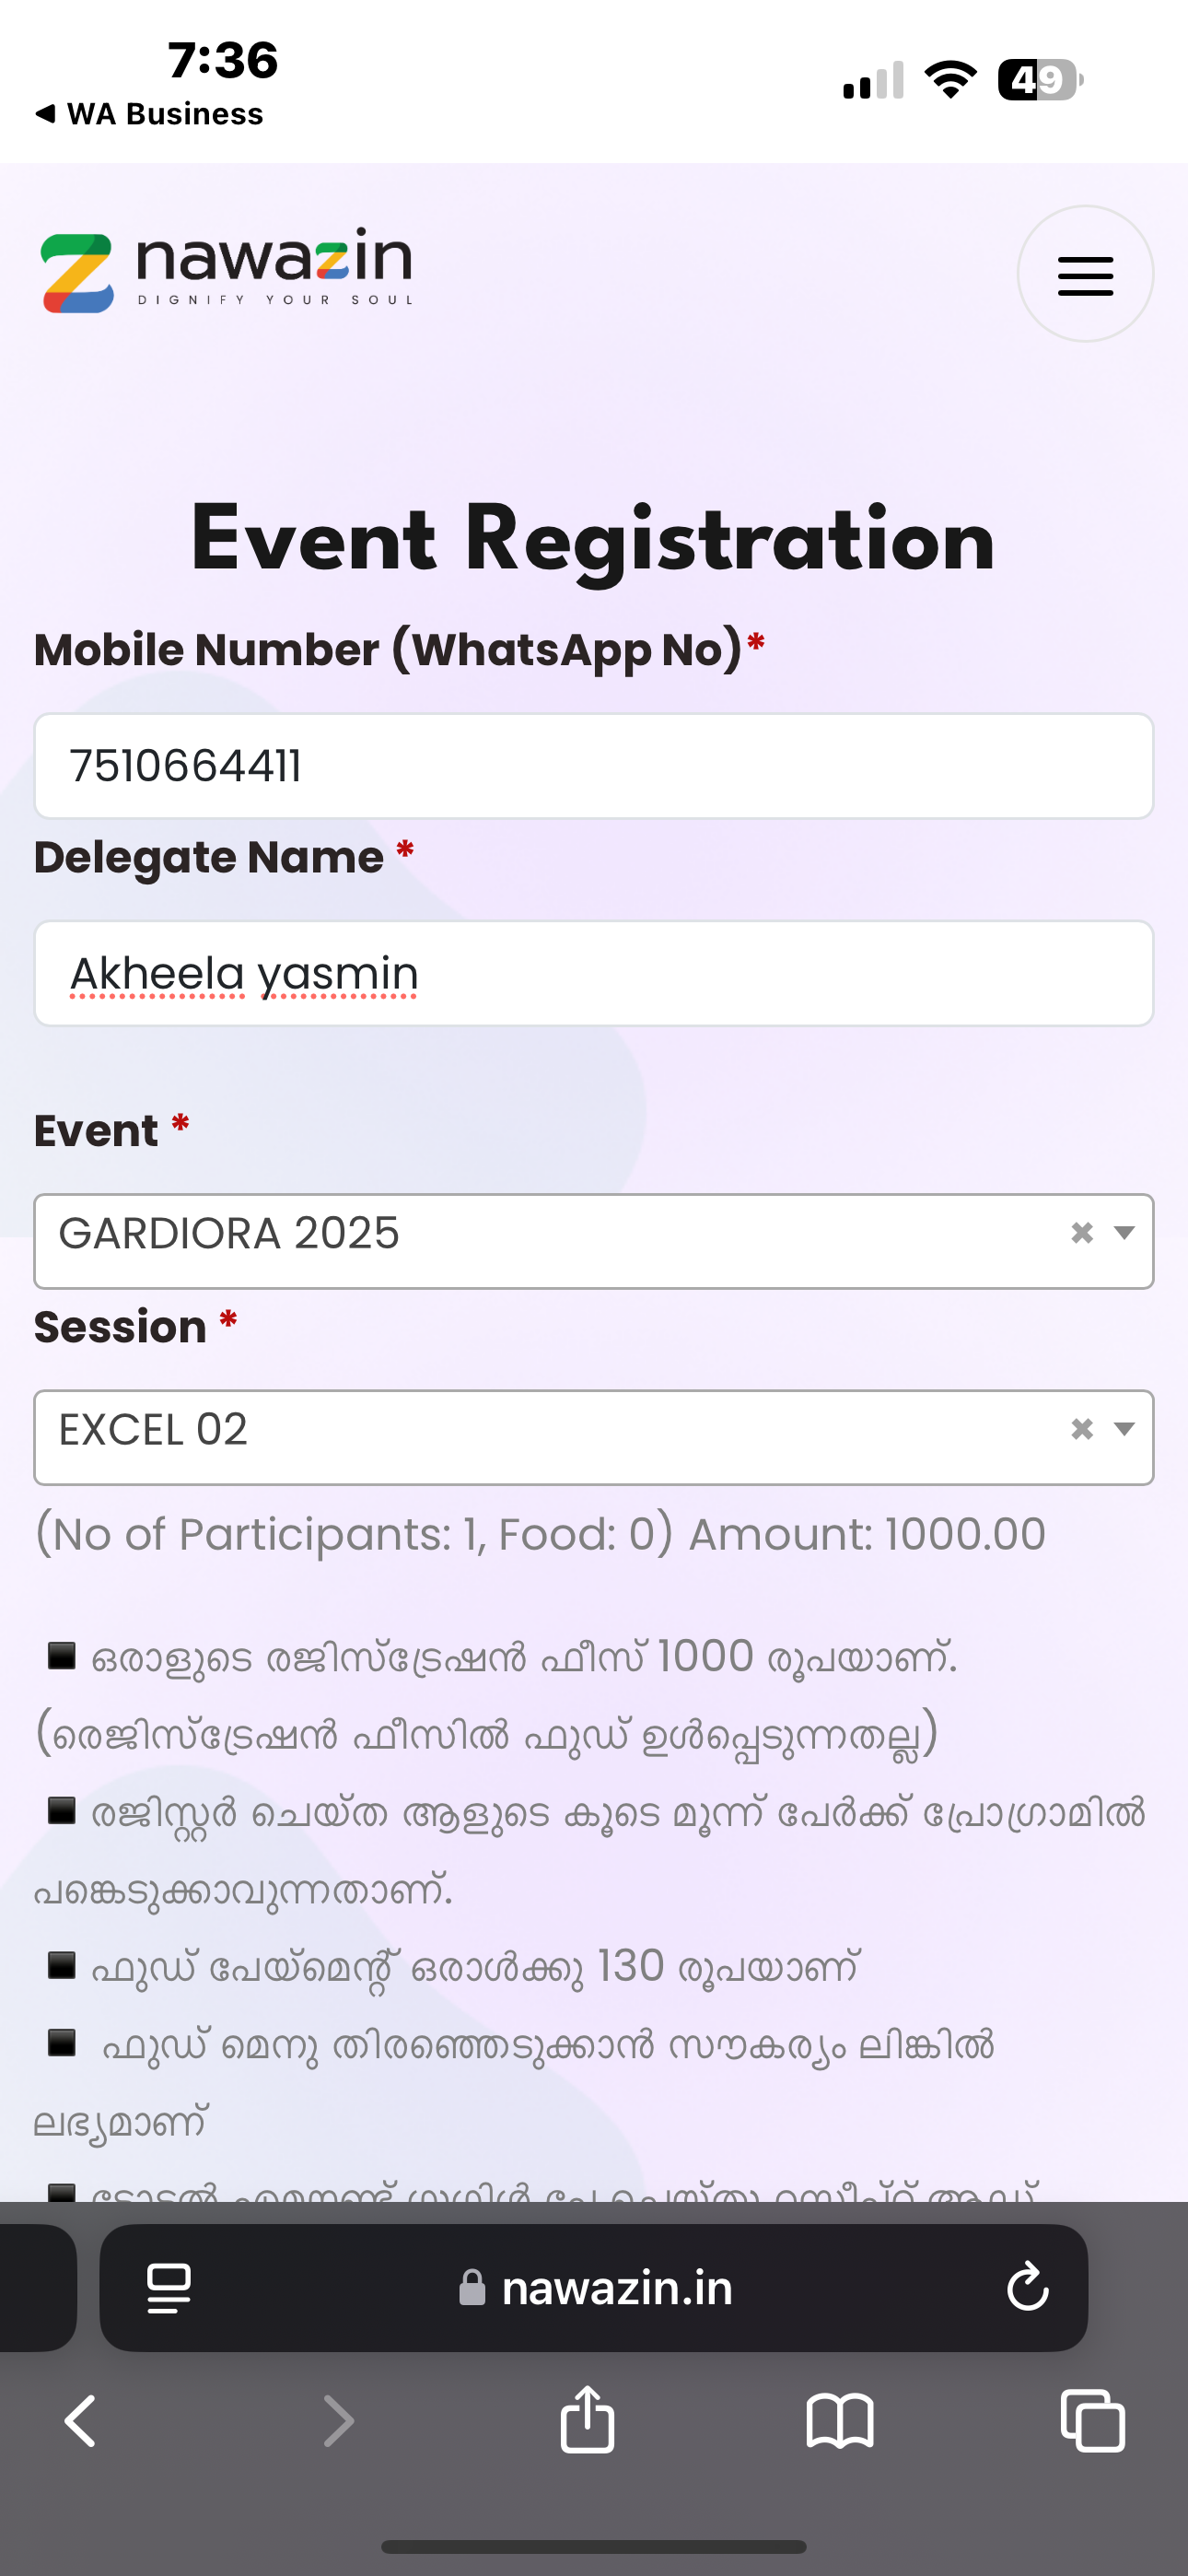Tap the home indicator bar

pyautogui.click(x=593, y=2546)
